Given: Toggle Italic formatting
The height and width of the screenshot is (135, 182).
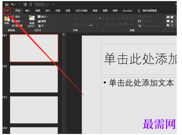Looking at the screenshot, I should coord(59,24).
